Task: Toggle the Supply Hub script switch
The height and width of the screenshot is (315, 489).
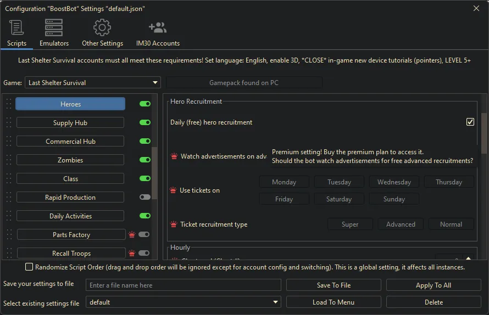Action: pyautogui.click(x=145, y=122)
